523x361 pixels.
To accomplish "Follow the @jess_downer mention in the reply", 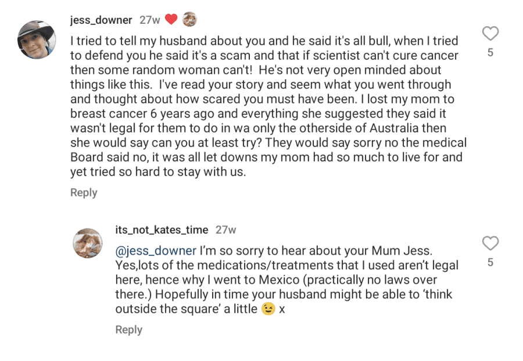I will [156, 251].
